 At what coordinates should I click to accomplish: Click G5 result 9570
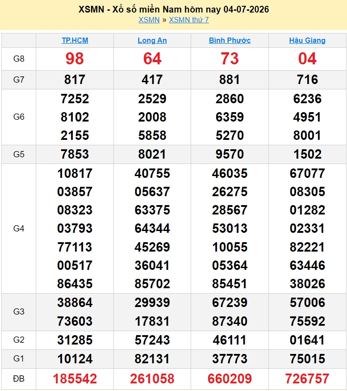tap(230, 154)
